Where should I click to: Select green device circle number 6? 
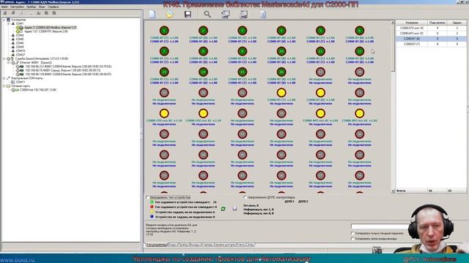click(x=360, y=31)
